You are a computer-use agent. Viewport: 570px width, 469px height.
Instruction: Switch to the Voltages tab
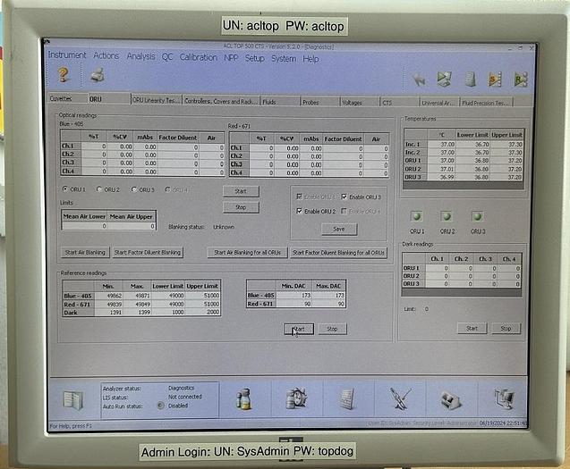click(x=360, y=103)
